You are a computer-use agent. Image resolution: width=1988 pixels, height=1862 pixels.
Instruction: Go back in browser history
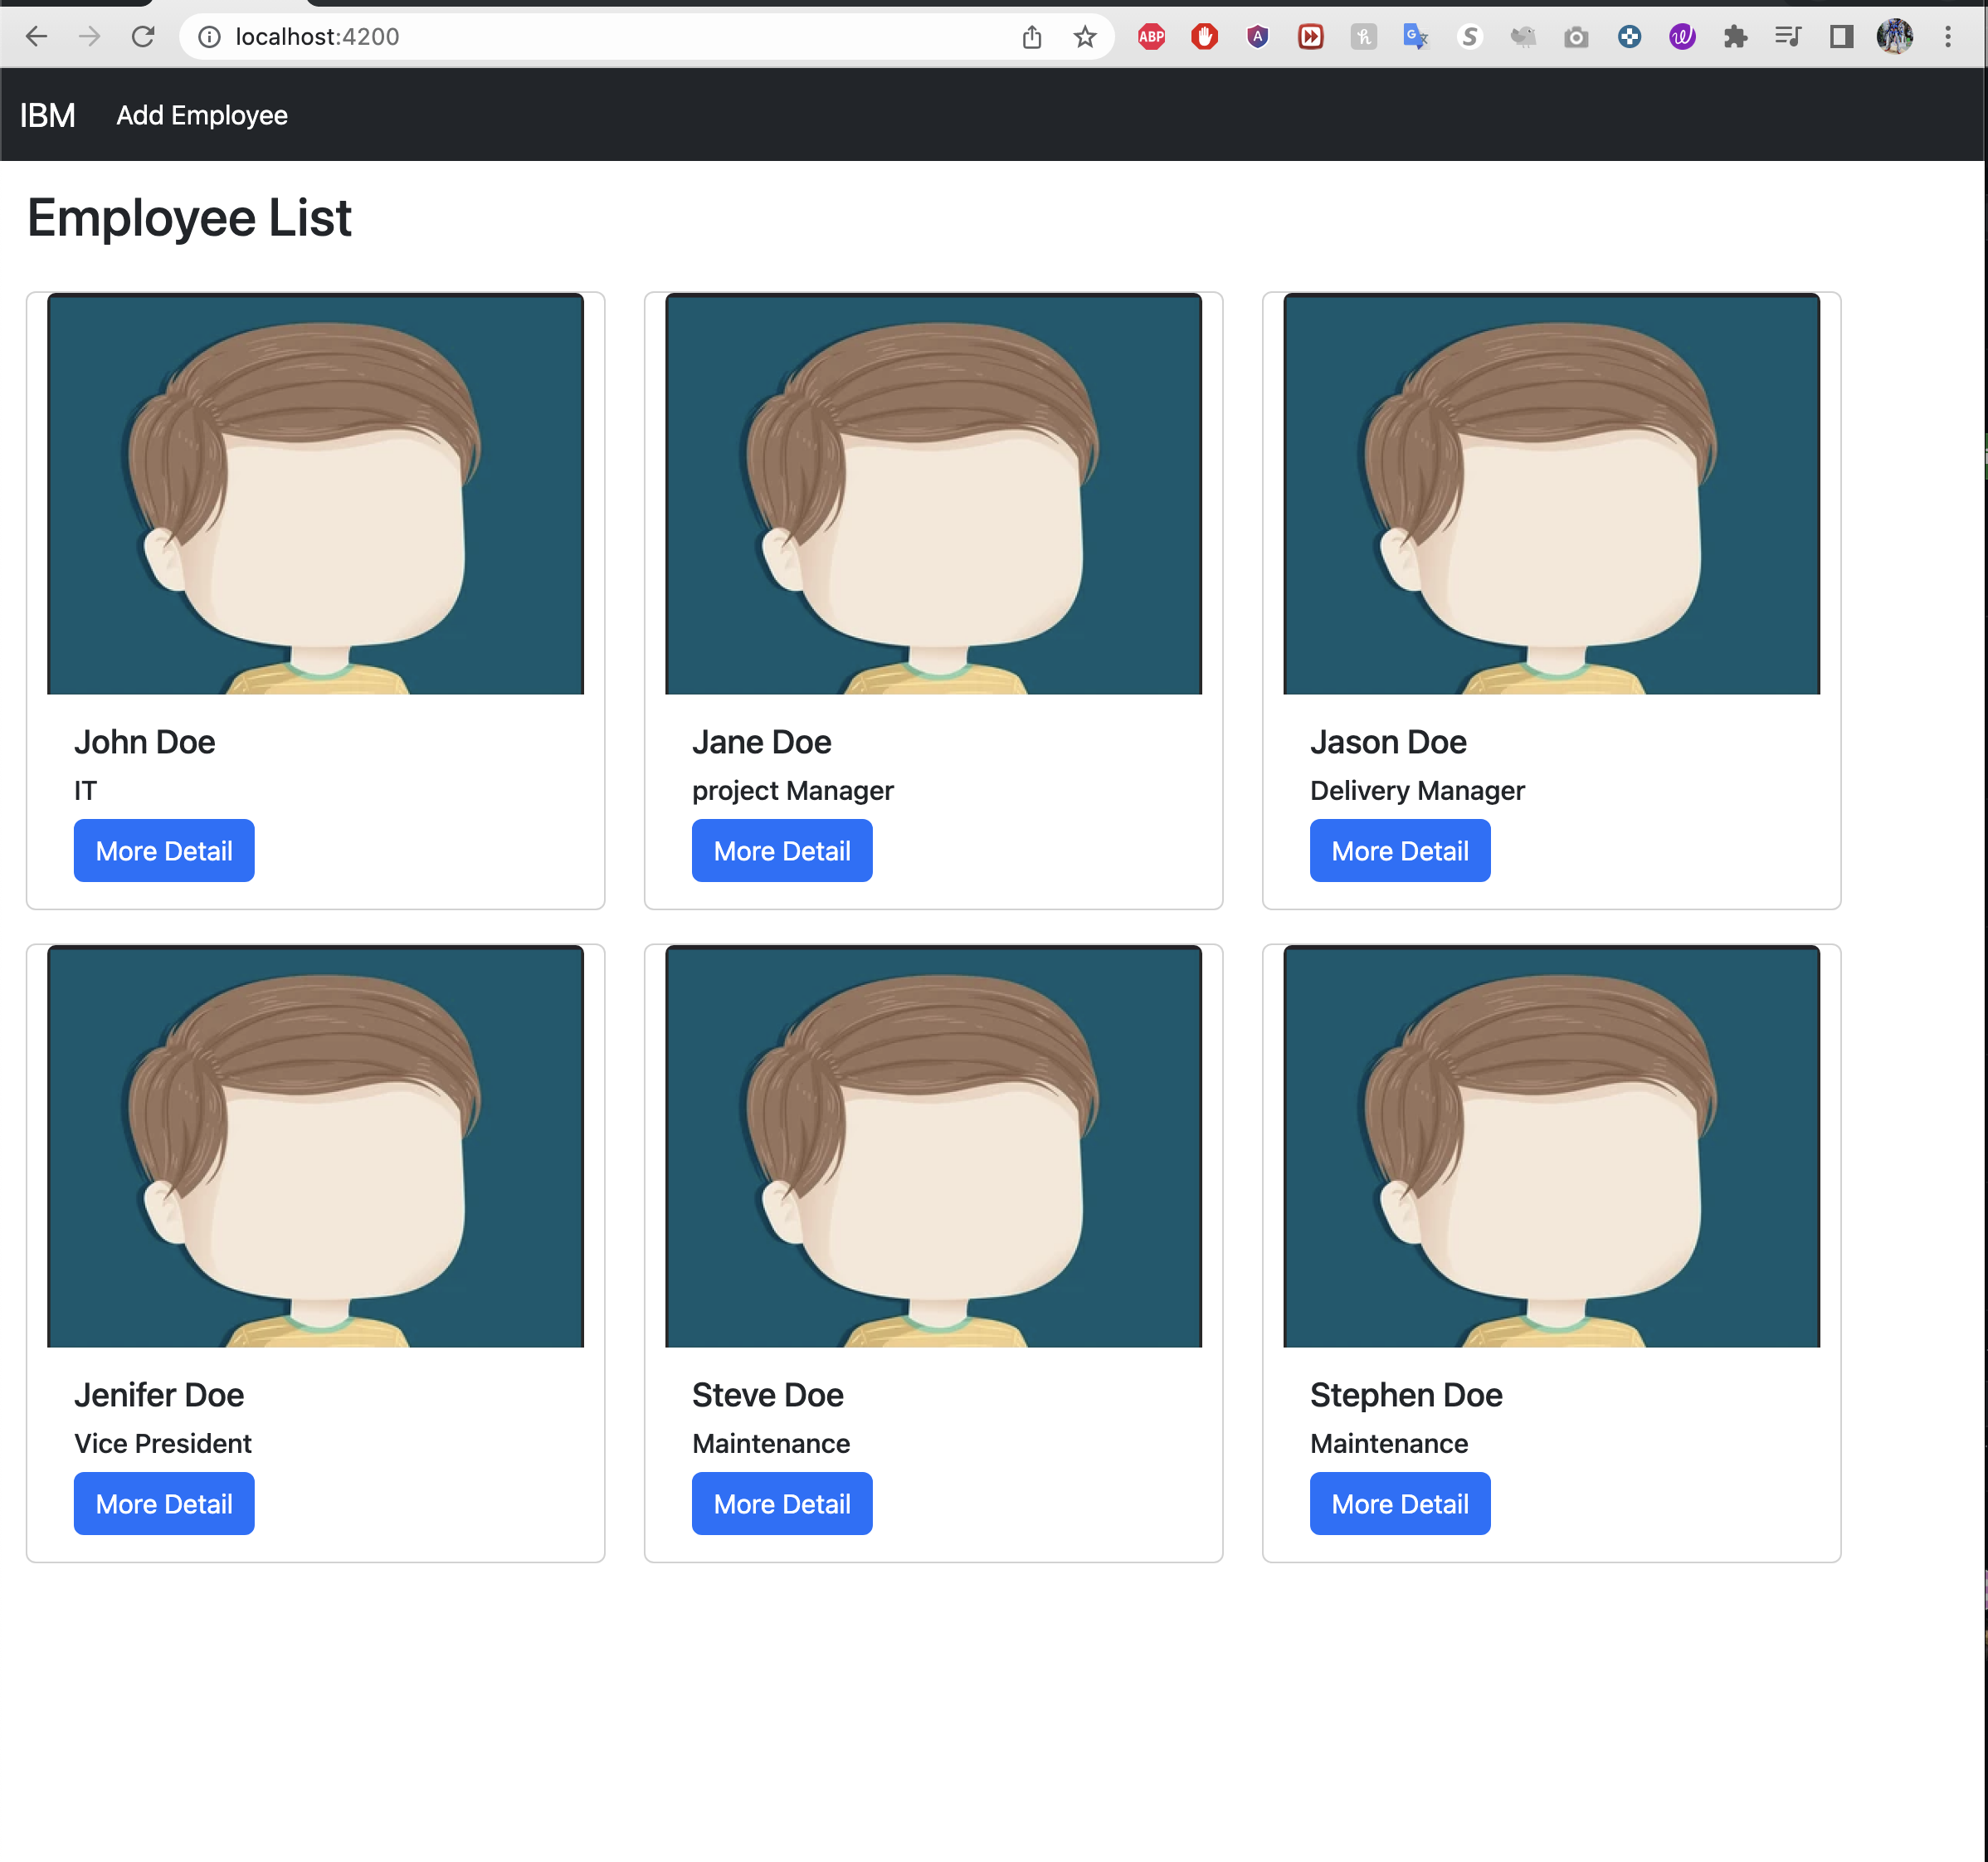37,37
